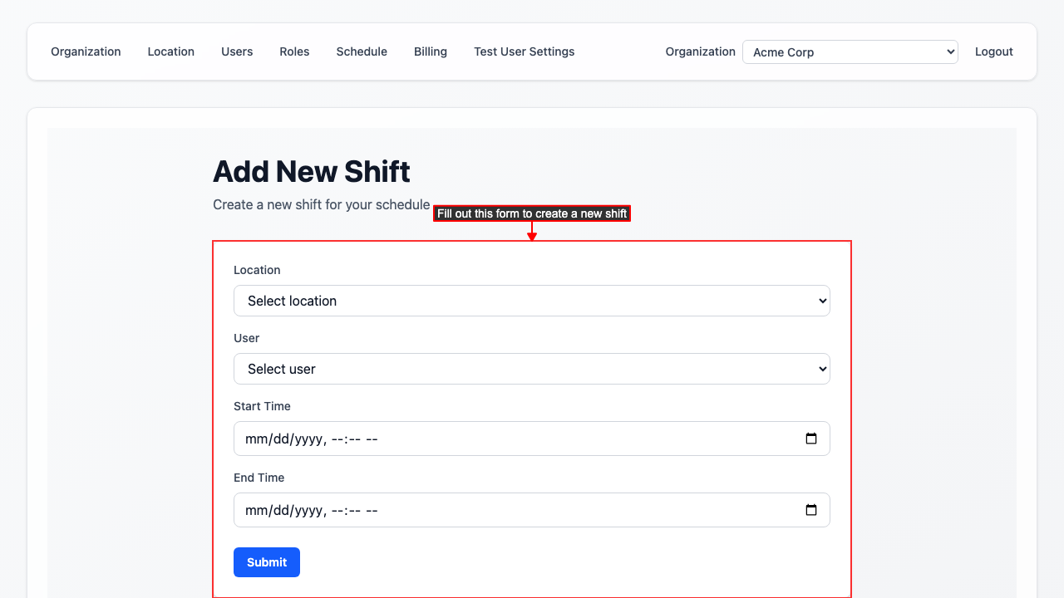
Task: Expand the Select user dropdown
Action: click(x=531, y=369)
